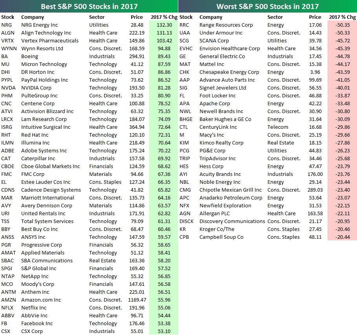Select NRG Energy's 132.30 percent change cell

coord(164,25)
